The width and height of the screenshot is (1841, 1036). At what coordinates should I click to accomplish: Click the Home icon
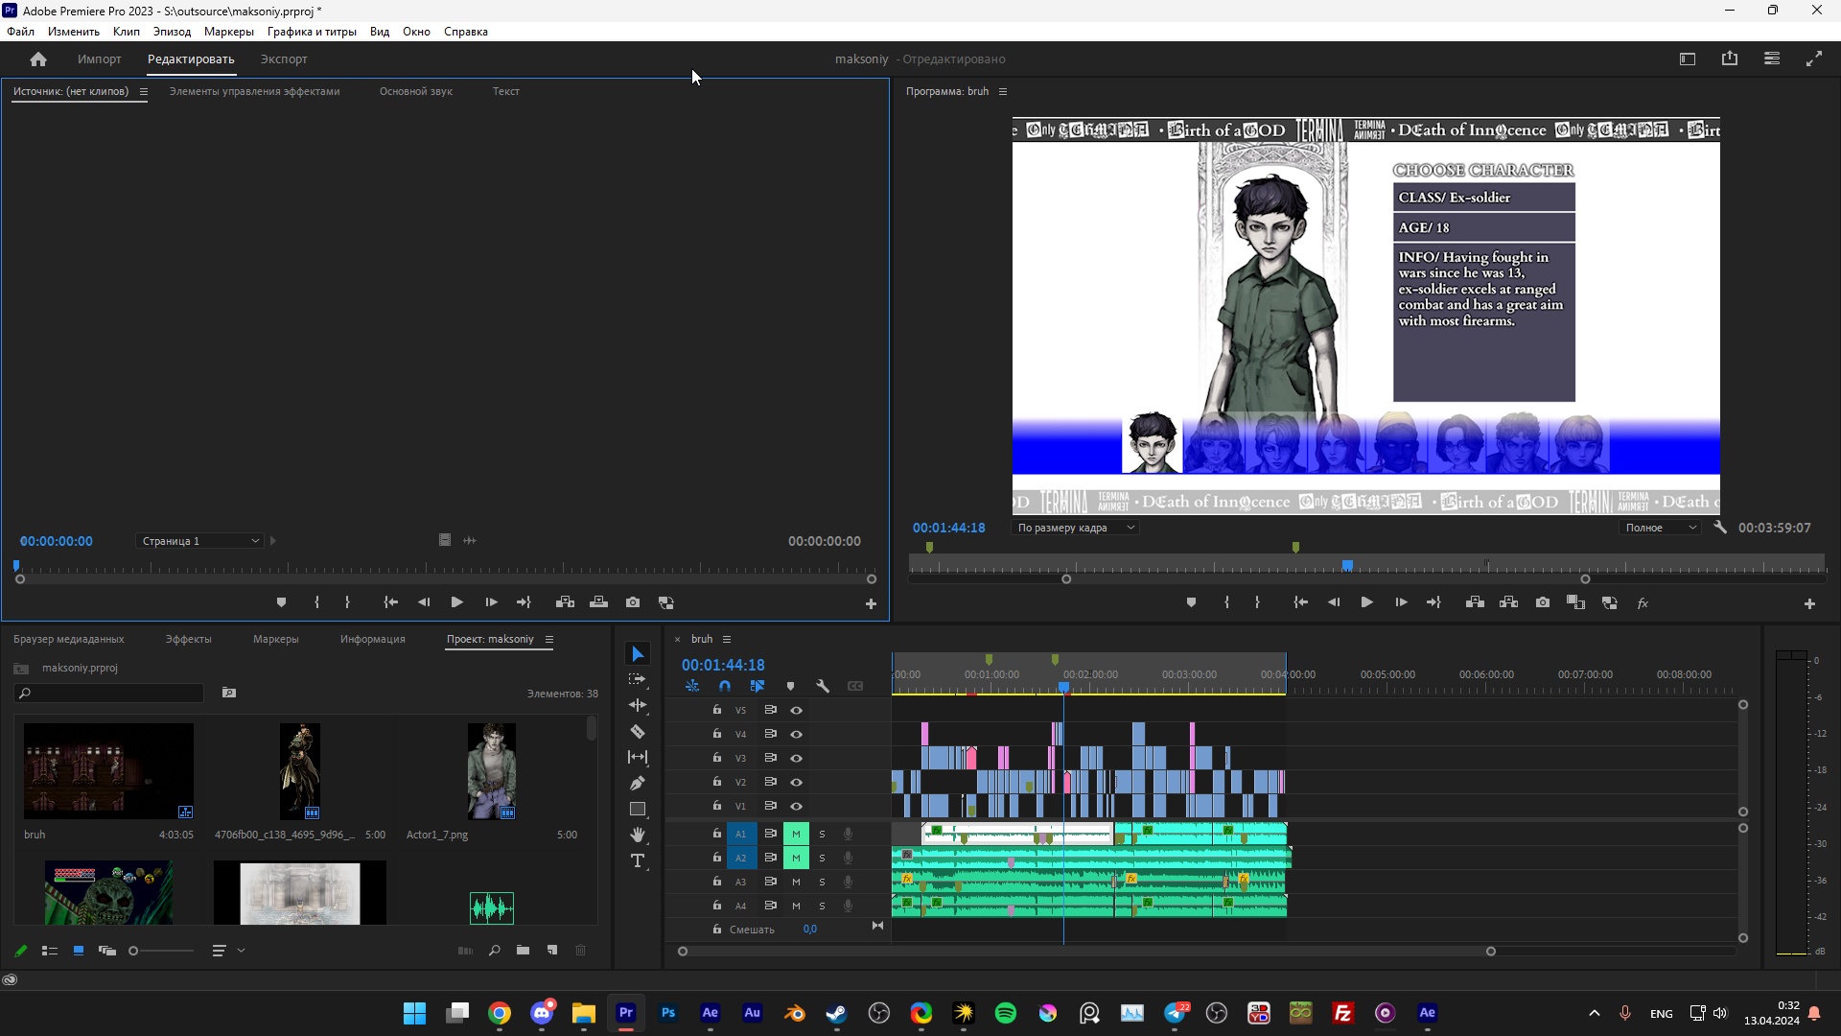pyautogui.click(x=38, y=59)
